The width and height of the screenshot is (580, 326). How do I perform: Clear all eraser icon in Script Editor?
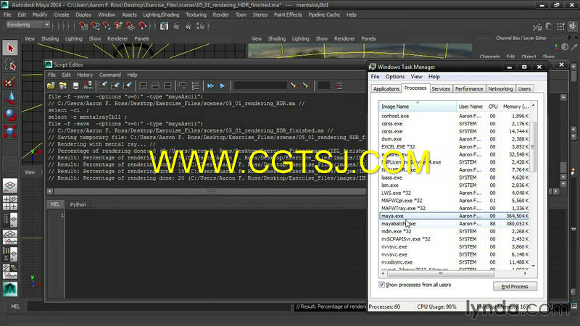[128, 85]
